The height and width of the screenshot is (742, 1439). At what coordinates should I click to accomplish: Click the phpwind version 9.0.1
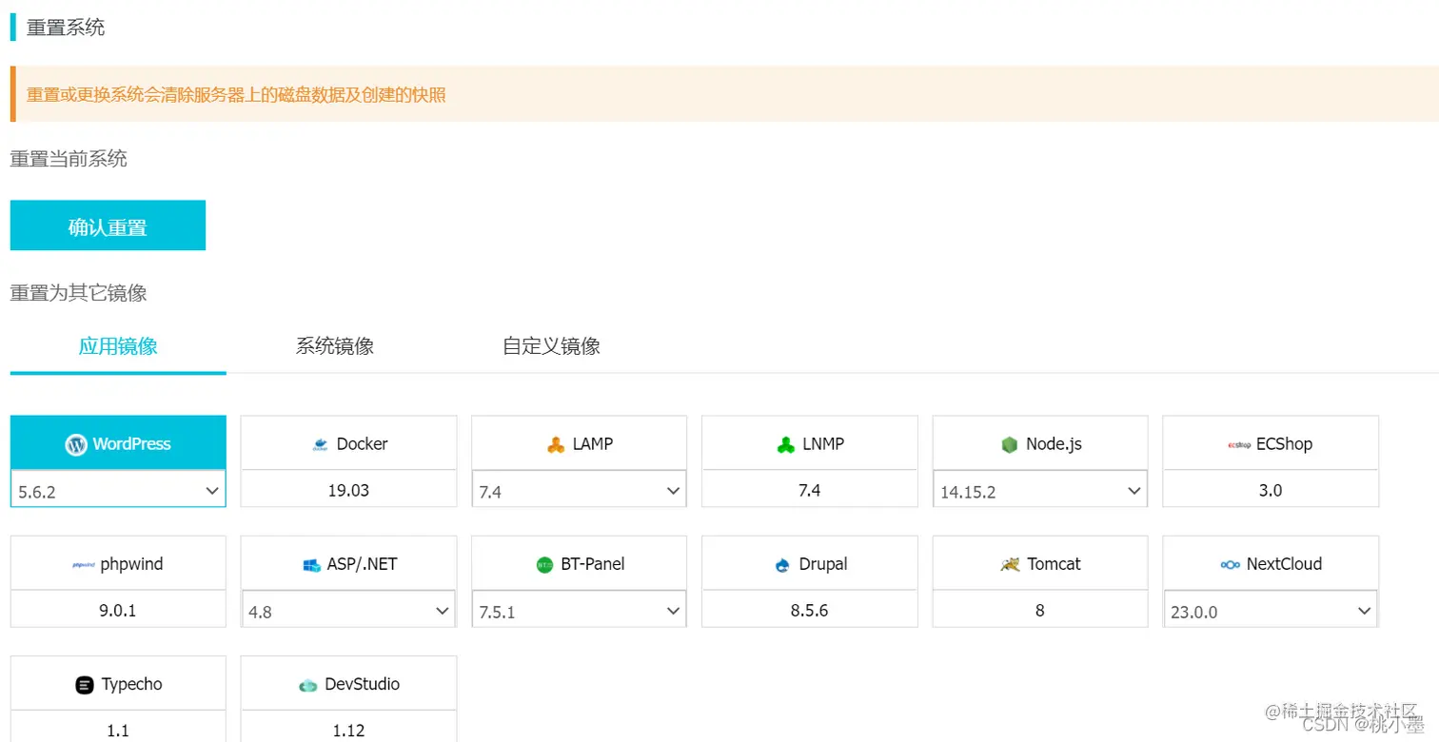[x=118, y=611]
